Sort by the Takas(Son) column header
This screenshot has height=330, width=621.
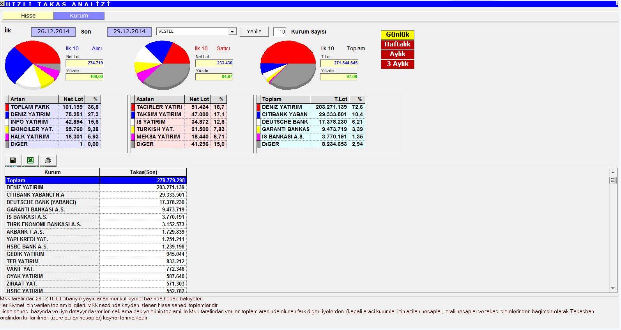(x=143, y=172)
